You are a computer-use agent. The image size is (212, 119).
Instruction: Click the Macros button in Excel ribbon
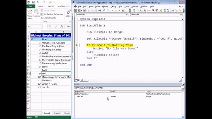36,13
